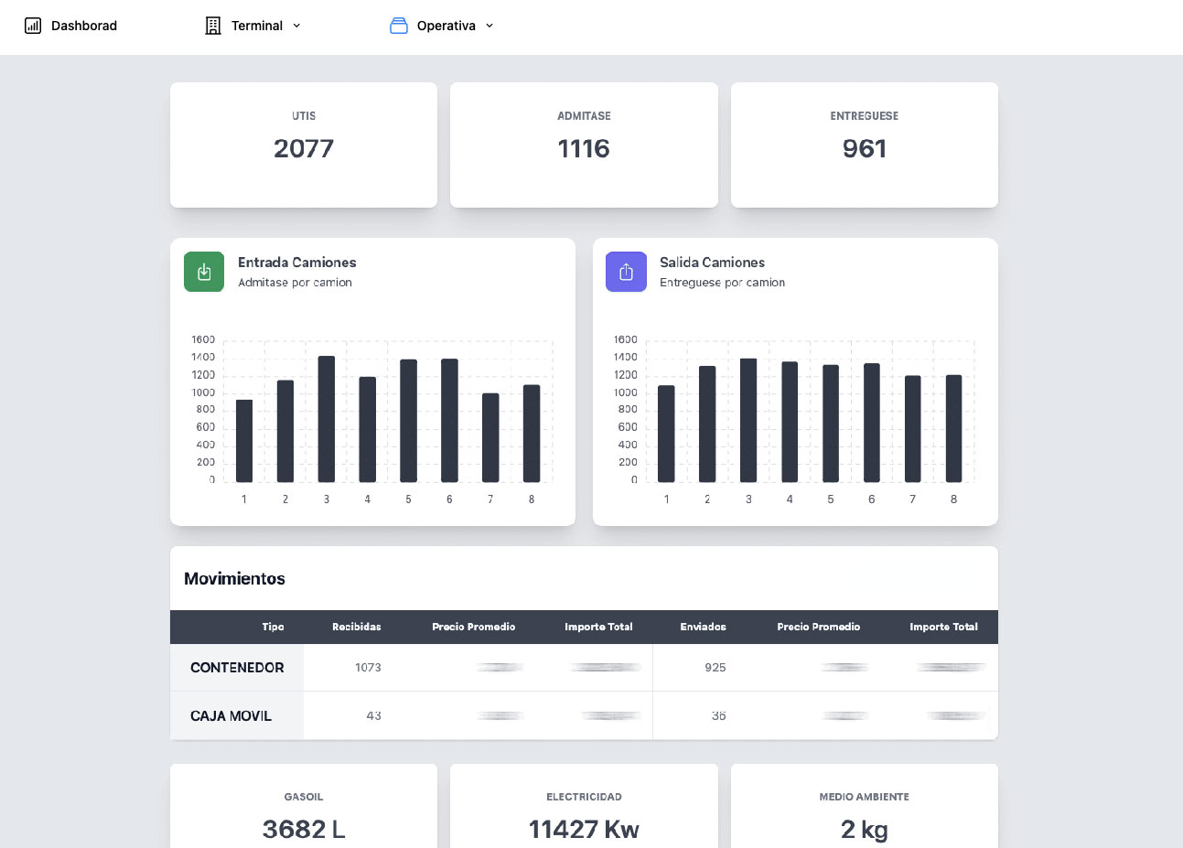Click the Recibidas column header
The height and width of the screenshot is (848, 1183).
(357, 627)
